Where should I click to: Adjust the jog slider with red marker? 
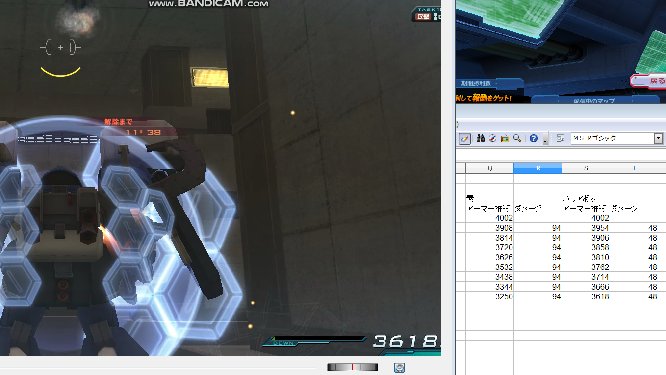[352, 367]
